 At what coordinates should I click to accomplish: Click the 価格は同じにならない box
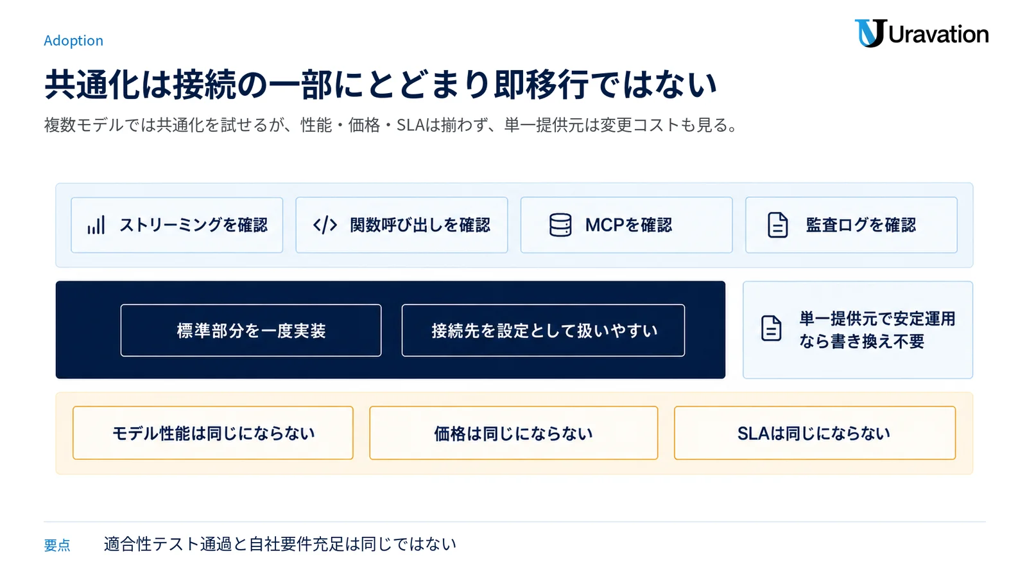[513, 433]
